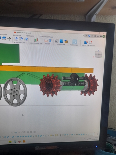Click the ViewCube in the viewport corner

(x=98, y=54)
